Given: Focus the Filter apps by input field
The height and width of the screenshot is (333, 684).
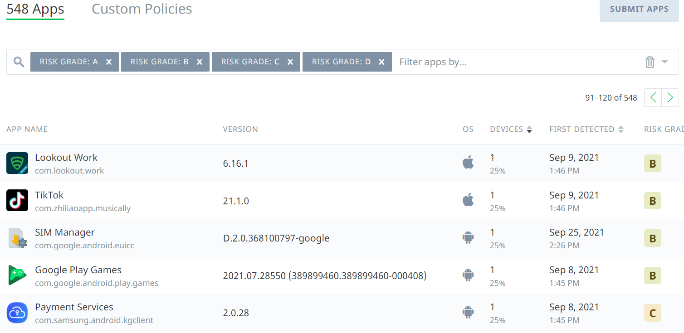Looking at the screenshot, I should click(517, 62).
